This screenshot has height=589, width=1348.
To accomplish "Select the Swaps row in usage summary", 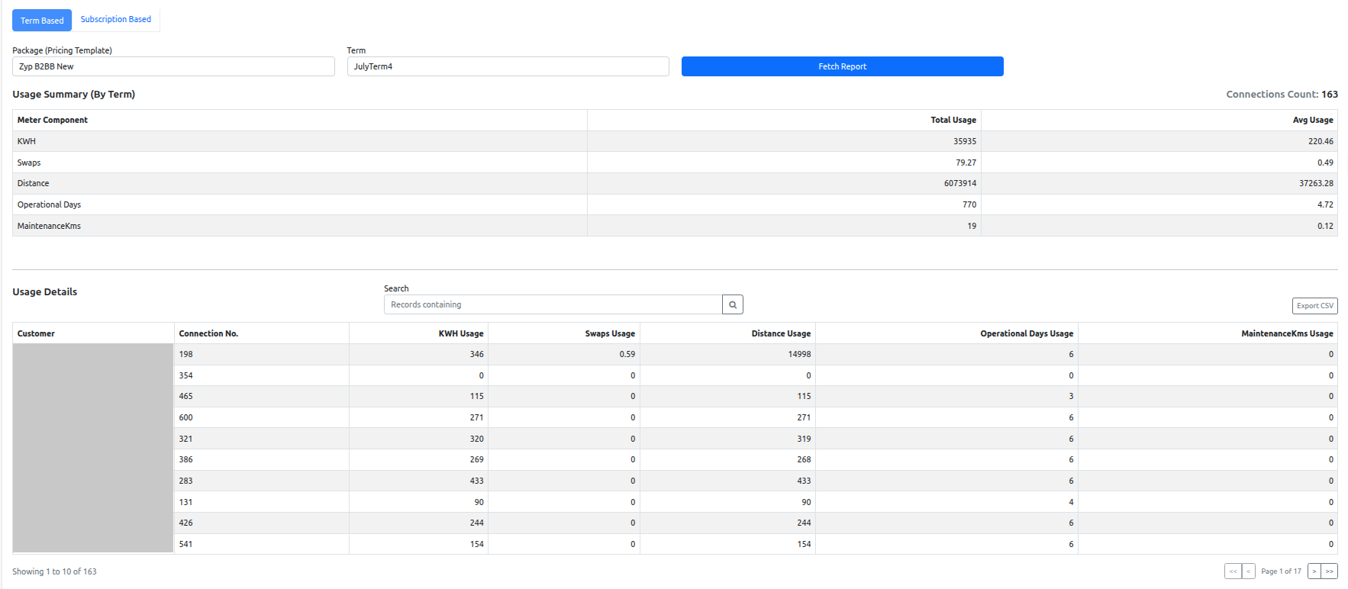I will pyautogui.click(x=675, y=163).
